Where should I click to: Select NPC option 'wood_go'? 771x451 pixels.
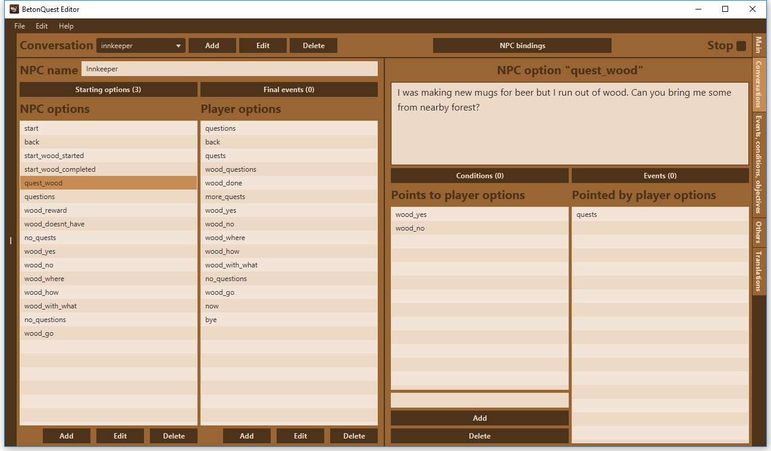pyautogui.click(x=108, y=333)
